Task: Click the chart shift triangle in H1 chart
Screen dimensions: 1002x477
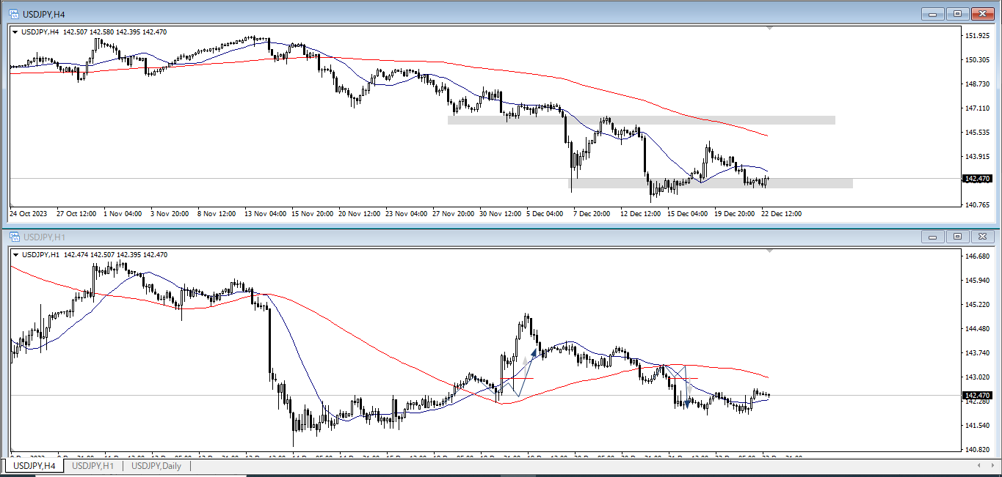Action: (769, 251)
